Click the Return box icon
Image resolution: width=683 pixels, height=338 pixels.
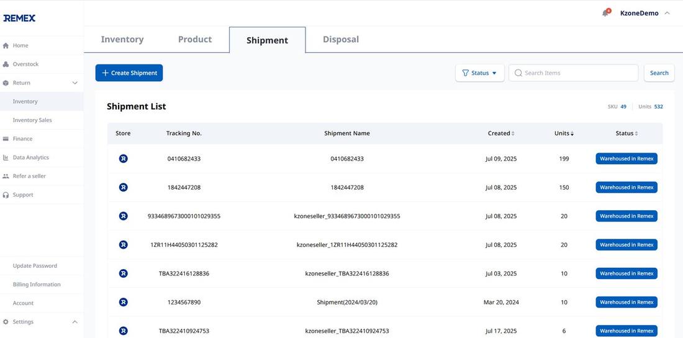(6, 82)
